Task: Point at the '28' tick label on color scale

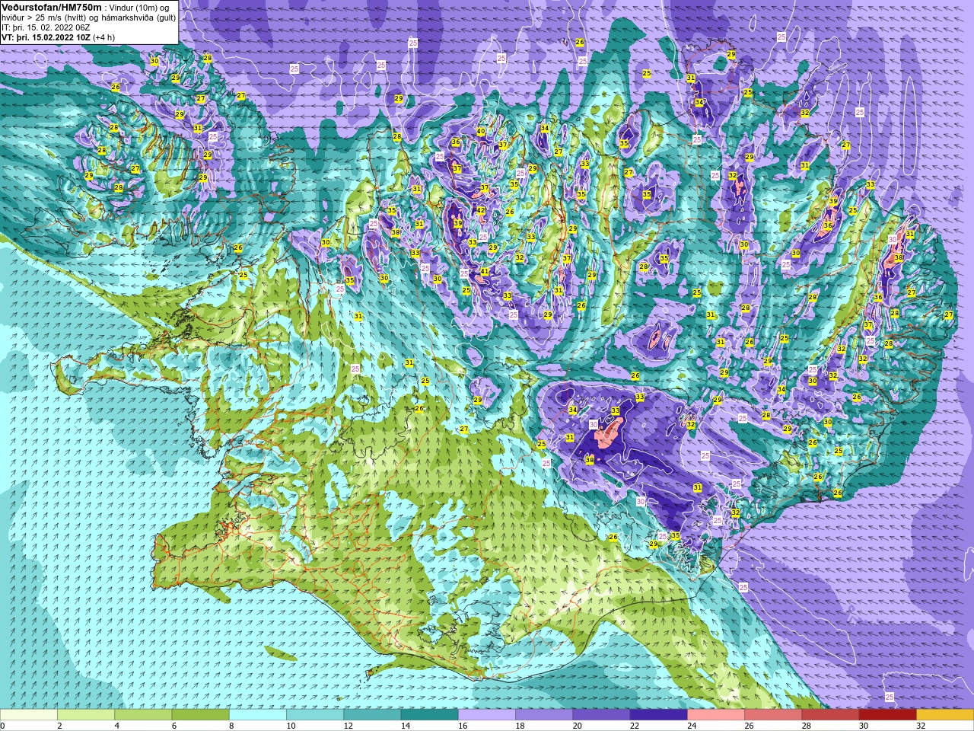Action: 806,726
